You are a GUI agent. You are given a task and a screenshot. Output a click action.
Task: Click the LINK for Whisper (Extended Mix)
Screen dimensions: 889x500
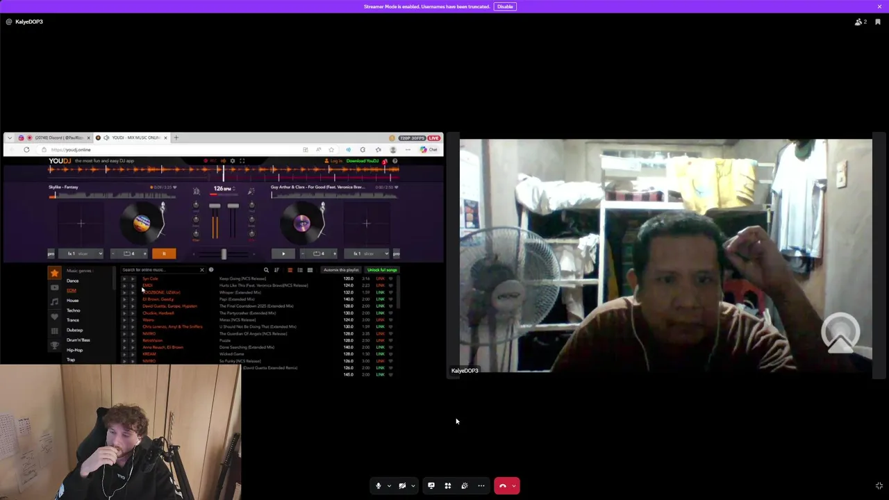pyautogui.click(x=380, y=292)
